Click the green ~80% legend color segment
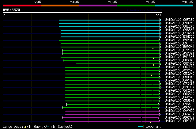Viewport: 196px width, 129px height. click(x=136, y=6)
